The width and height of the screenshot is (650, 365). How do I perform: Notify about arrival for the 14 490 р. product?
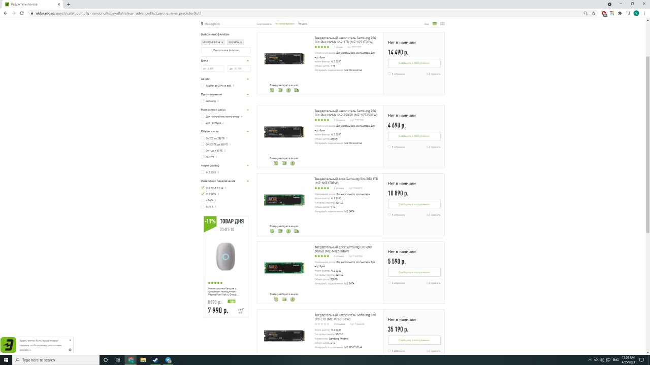414,63
